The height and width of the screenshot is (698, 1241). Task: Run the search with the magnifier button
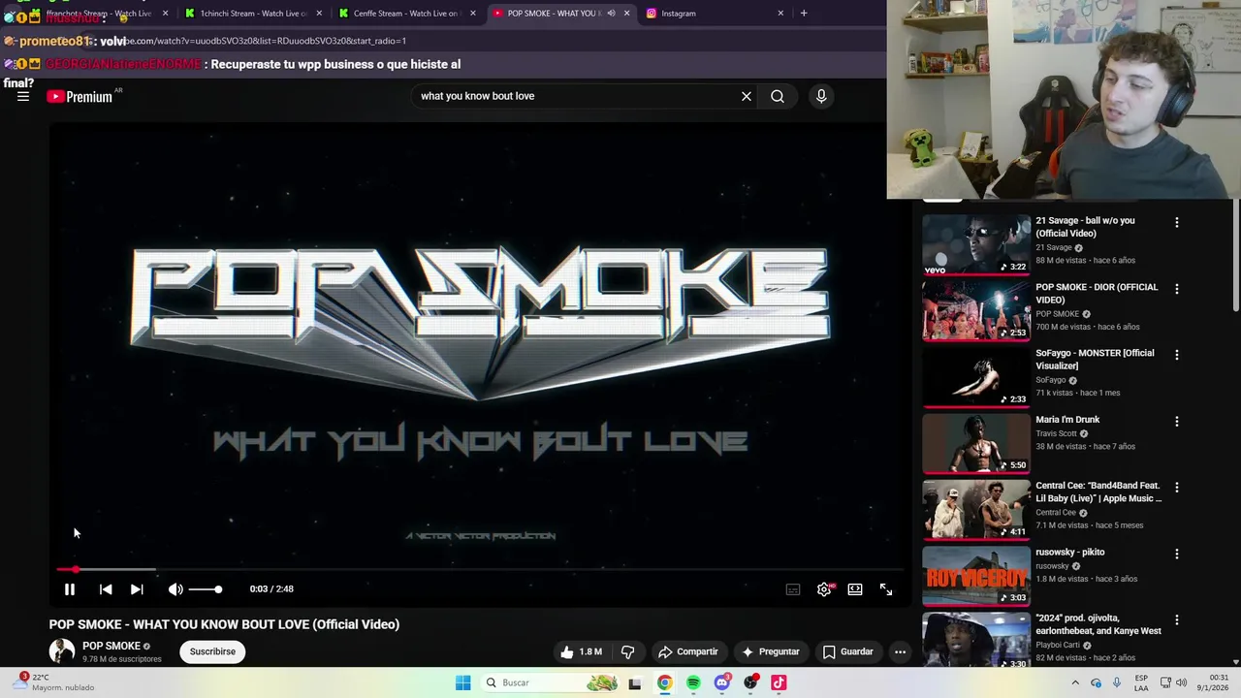(x=778, y=96)
